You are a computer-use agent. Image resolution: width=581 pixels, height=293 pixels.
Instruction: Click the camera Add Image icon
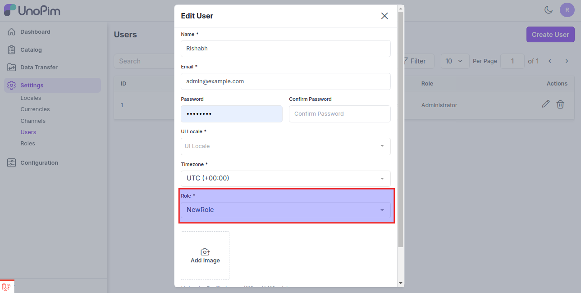pyautogui.click(x=205, y=252)
